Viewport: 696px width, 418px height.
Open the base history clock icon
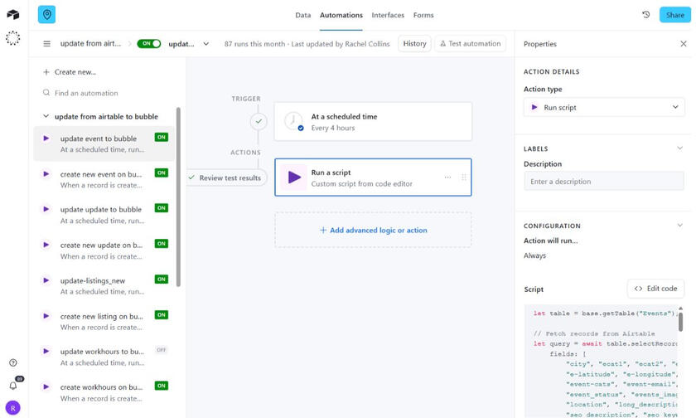[646, 15]
